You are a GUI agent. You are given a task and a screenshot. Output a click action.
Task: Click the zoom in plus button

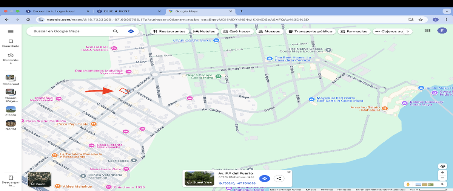(x=443, y=172)
